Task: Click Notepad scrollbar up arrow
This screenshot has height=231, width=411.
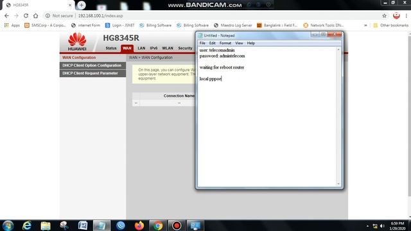Action: (338, 49)
